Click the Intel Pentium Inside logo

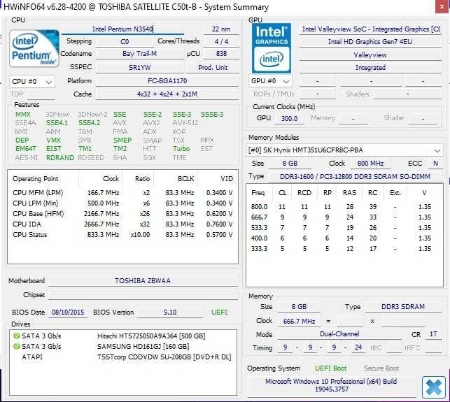point(34,48)
